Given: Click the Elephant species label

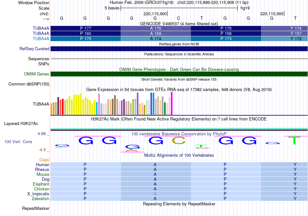Looking at the screenshot, I should [41, 184].
